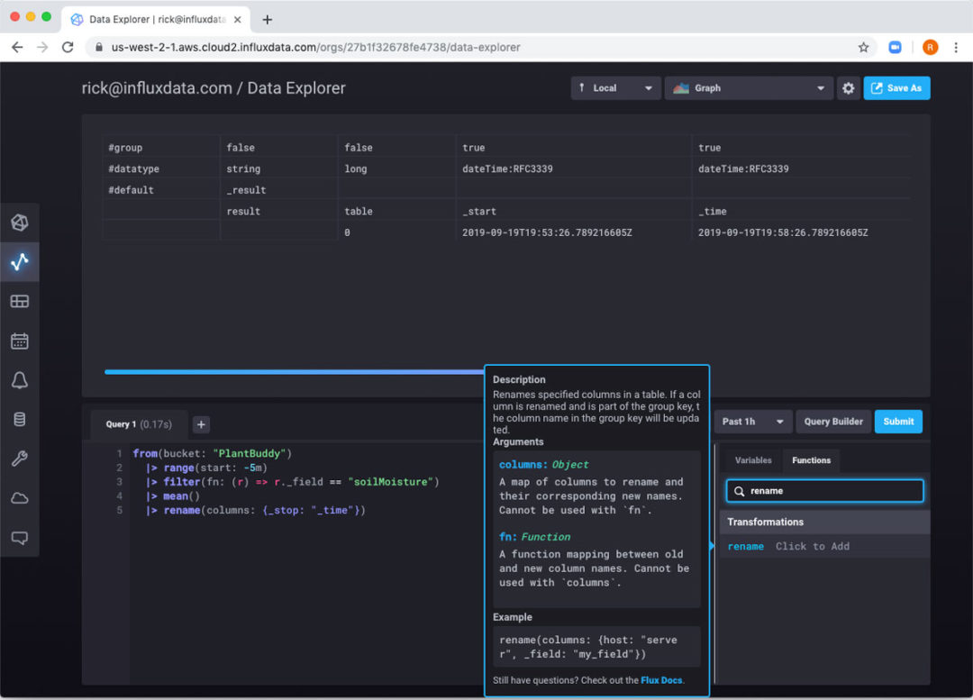
Task: Click the cloud icon in sidebar
Action: point(20,498)
